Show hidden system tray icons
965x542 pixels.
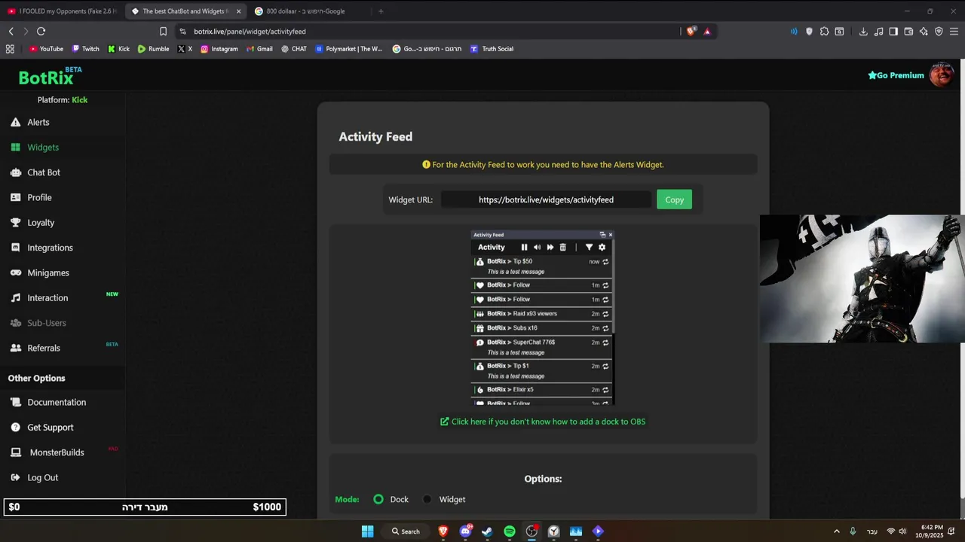[836, 531]
